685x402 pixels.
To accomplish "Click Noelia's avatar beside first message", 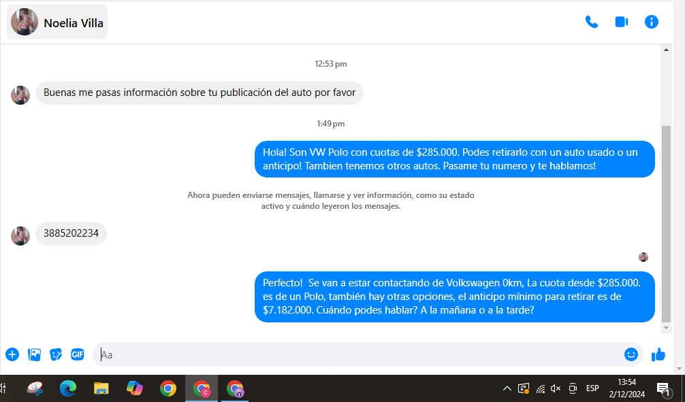I will click(x=20, y=95).
